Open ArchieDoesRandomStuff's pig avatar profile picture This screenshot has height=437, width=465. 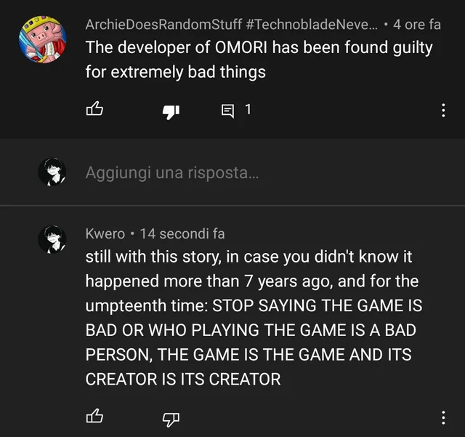[43, 39]
